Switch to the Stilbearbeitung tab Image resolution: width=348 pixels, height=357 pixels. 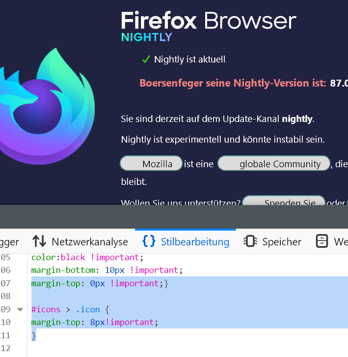pyautogui.click(x=186, y=241)
